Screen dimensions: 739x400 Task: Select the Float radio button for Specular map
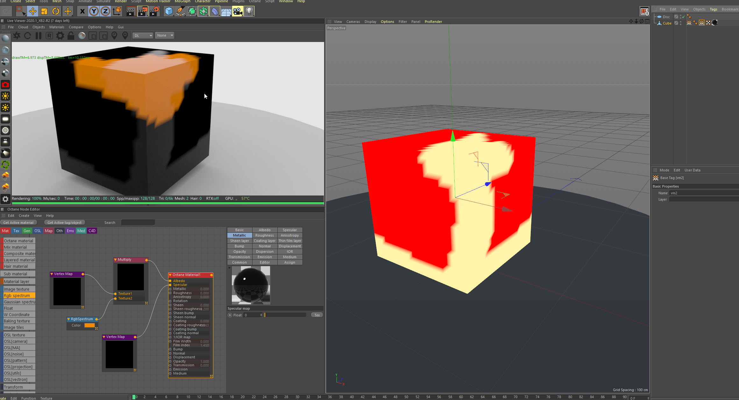[x=230, y=315]
